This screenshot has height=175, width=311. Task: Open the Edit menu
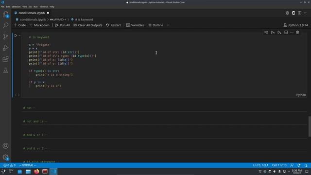pos(8,6)
